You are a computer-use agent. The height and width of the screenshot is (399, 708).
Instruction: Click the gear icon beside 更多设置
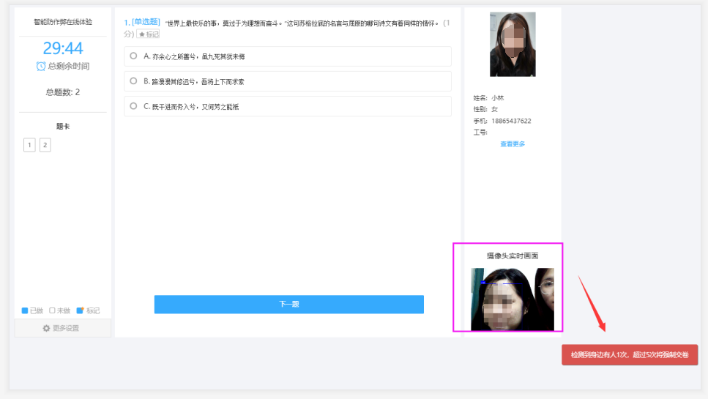[x=46, y=328]
